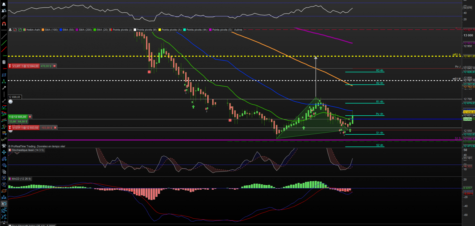The width and height of the screenshot is (475, 226).
Task: Click the alert bell icon at top of sidebar
Action: click(x=4, y=4)
